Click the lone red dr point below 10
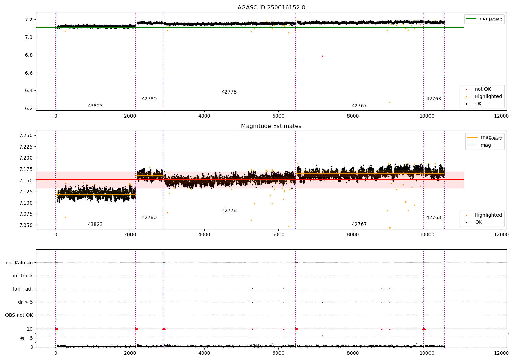 (x=322, y=336)
